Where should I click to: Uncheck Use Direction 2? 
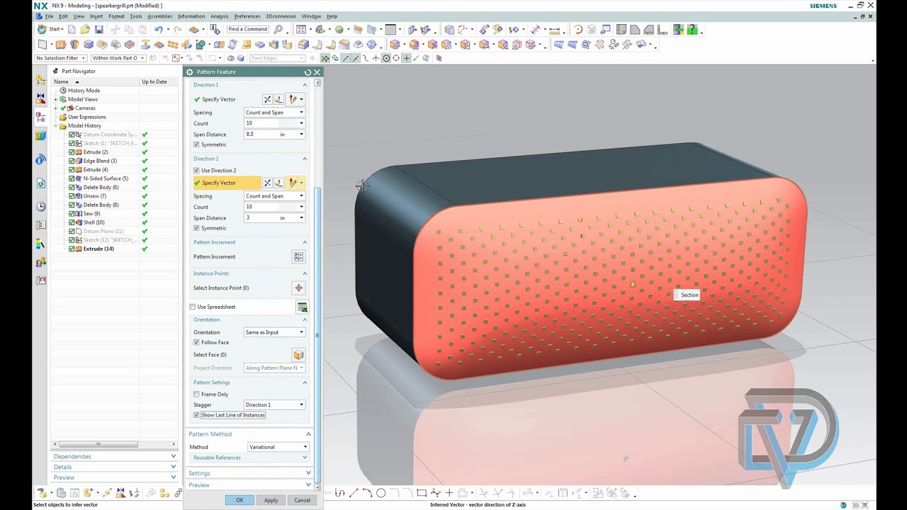196,170
